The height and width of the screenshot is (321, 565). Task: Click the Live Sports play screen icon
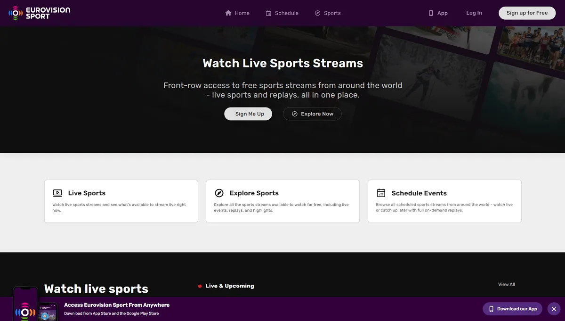57,193
